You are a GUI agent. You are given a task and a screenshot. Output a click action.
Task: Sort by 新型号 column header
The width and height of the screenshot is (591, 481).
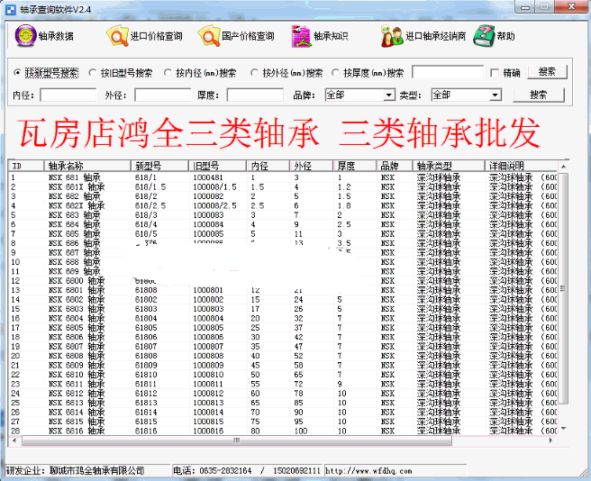click(159, 166)
